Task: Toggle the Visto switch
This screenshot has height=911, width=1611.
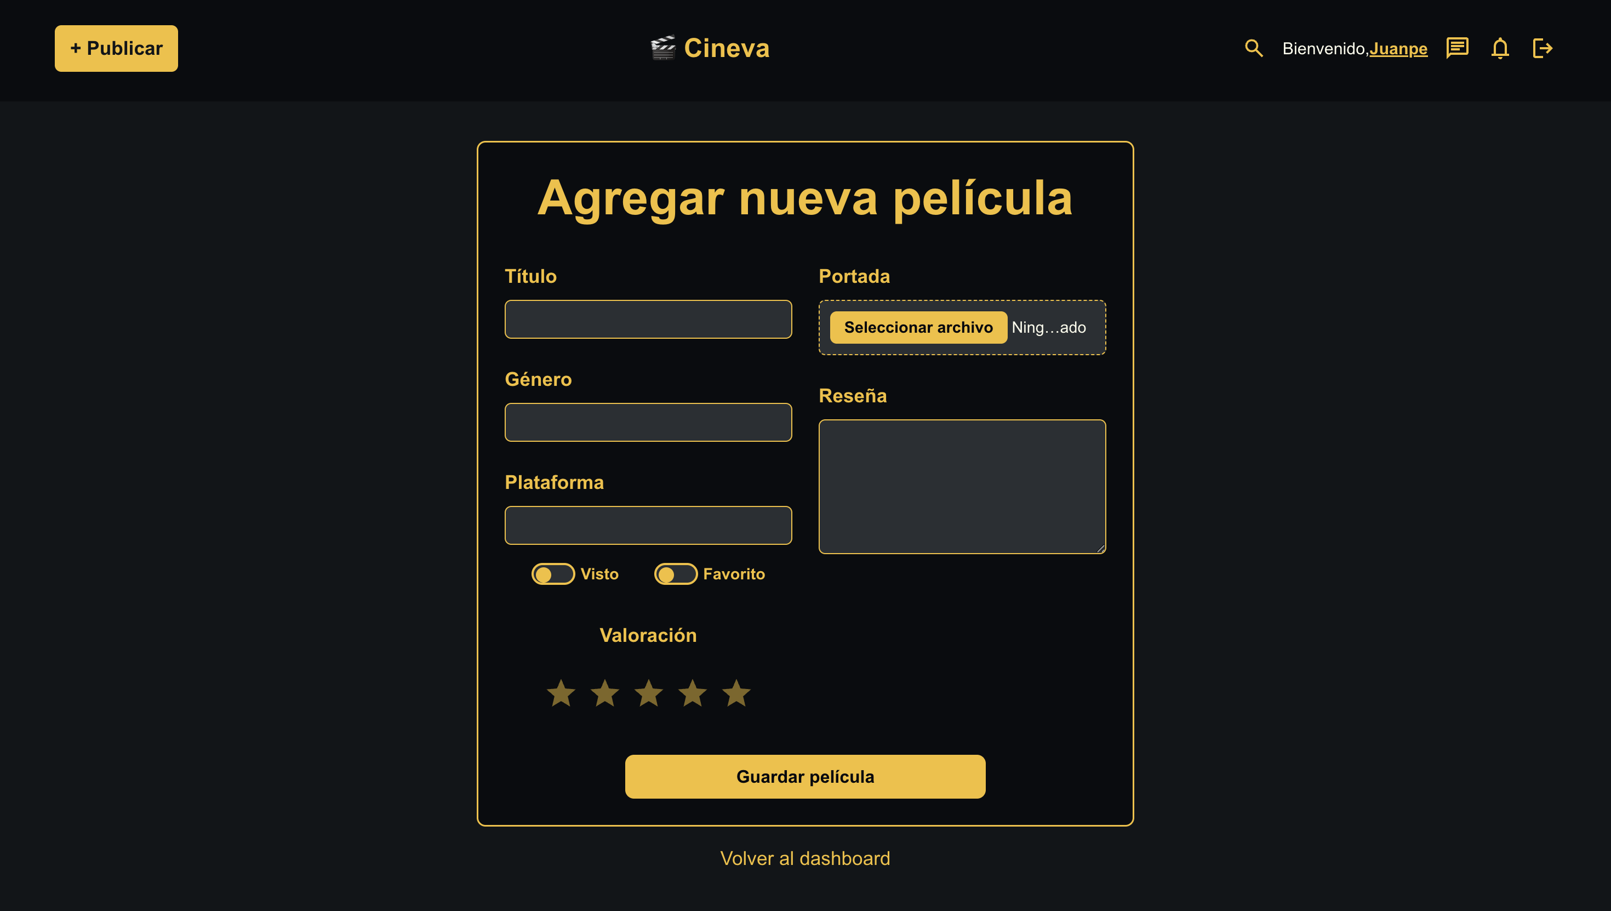Action: 553,574
